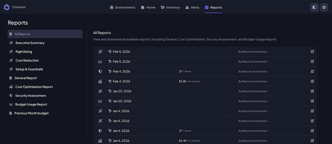Open the Budget Usage Report category

31,104
